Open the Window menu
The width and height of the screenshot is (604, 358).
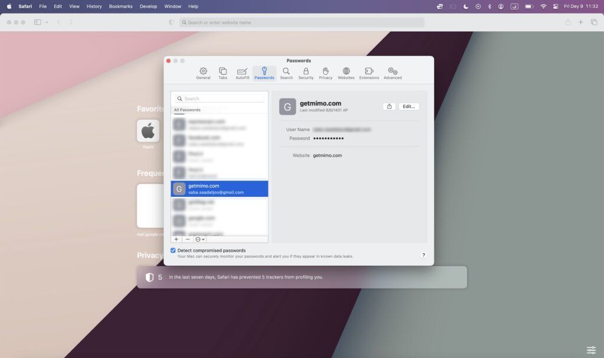(x=173, y=6)
